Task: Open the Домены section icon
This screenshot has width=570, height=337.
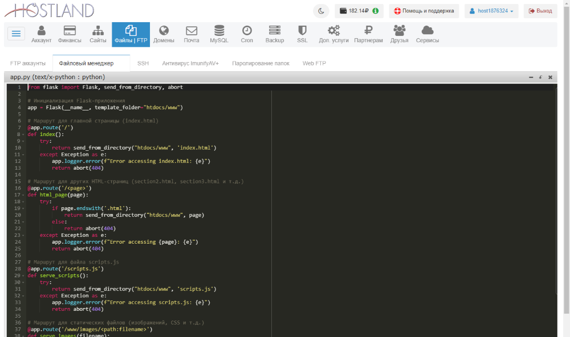Action: pos(164,31)
